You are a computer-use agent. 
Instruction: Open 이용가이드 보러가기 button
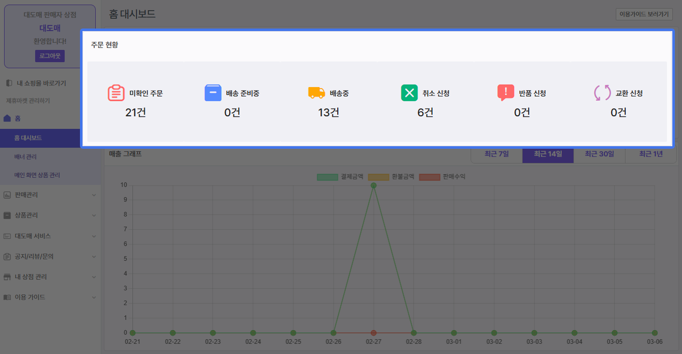(x=644, y=14)
